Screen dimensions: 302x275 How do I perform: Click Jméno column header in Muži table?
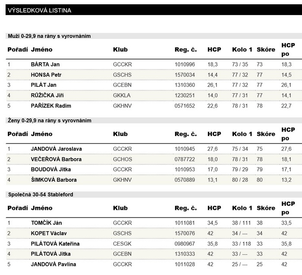click(41, 50)
